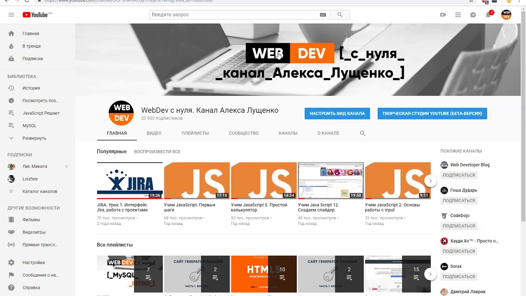
Task: Click the WebDev channel avatar
Action: 121,113
